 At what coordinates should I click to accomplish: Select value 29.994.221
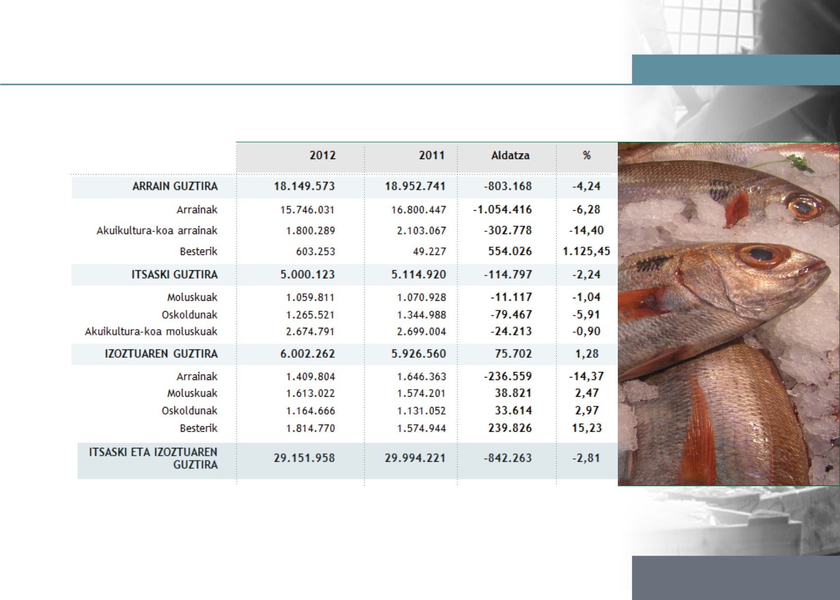point(415,458)
